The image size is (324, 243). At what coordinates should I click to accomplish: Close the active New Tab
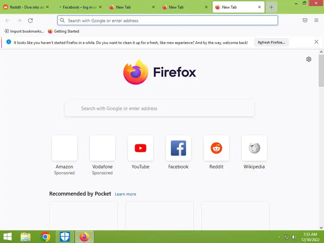[259, 7]
